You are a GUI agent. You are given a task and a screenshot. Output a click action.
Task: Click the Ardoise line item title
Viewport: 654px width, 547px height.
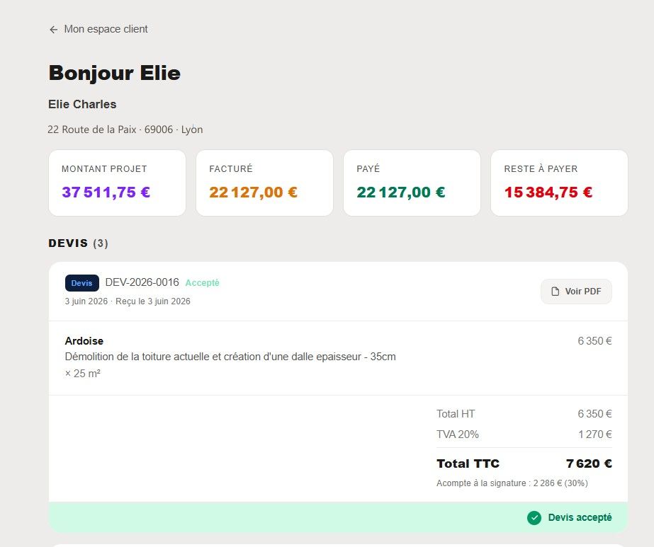click(x=84, y=341)
